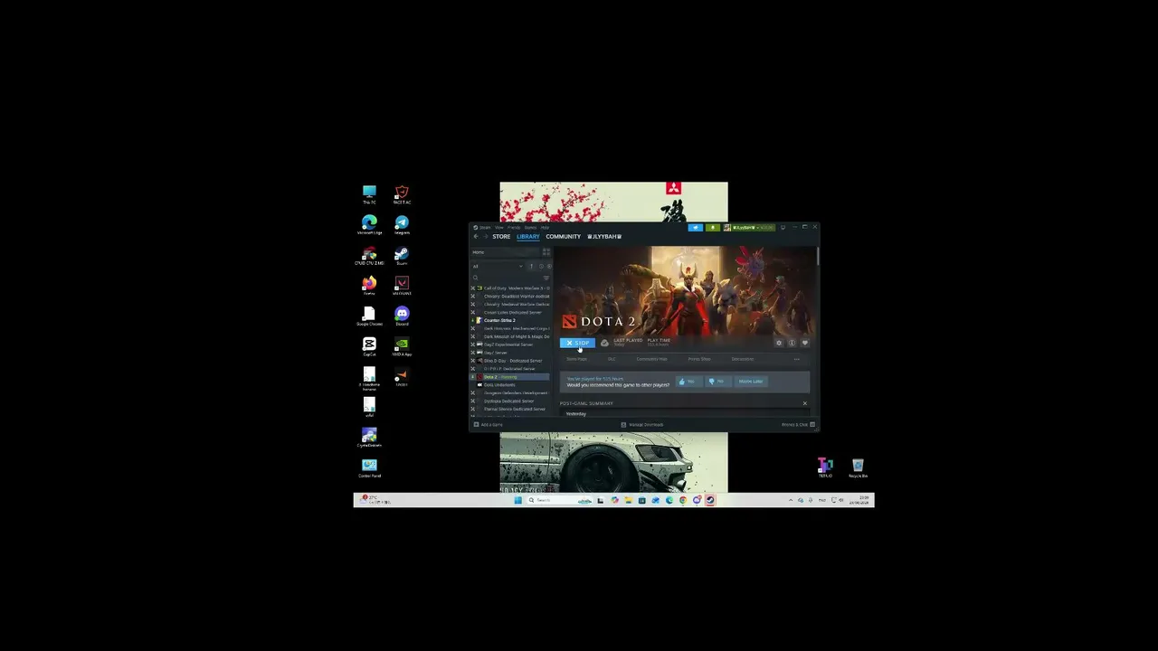Open Steam notifications bell
Image resolution: width=1158 pixels, height=651 pixels.
pyautogui.click(x=713, y=227)
